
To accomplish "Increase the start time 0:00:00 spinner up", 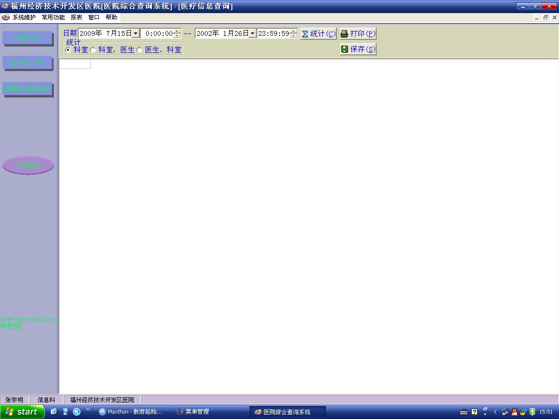I will click(x=177, y=32).
